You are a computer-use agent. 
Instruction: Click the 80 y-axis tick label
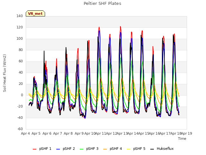(x=21, y=50)
